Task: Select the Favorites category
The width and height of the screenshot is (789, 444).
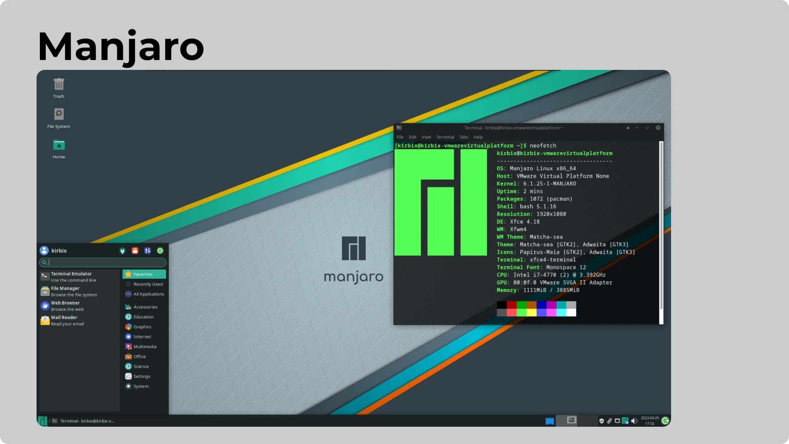Action: tap(144, 274)
